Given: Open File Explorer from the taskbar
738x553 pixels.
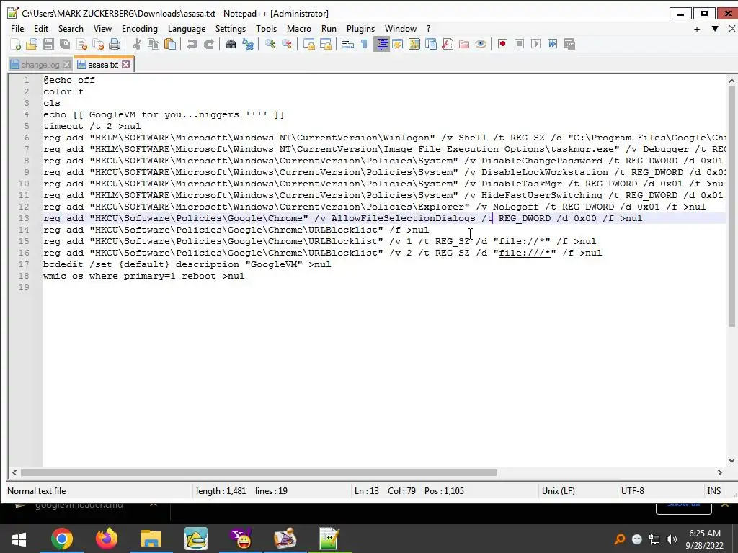Looking at the screenshot, I should tap(151, 539).
